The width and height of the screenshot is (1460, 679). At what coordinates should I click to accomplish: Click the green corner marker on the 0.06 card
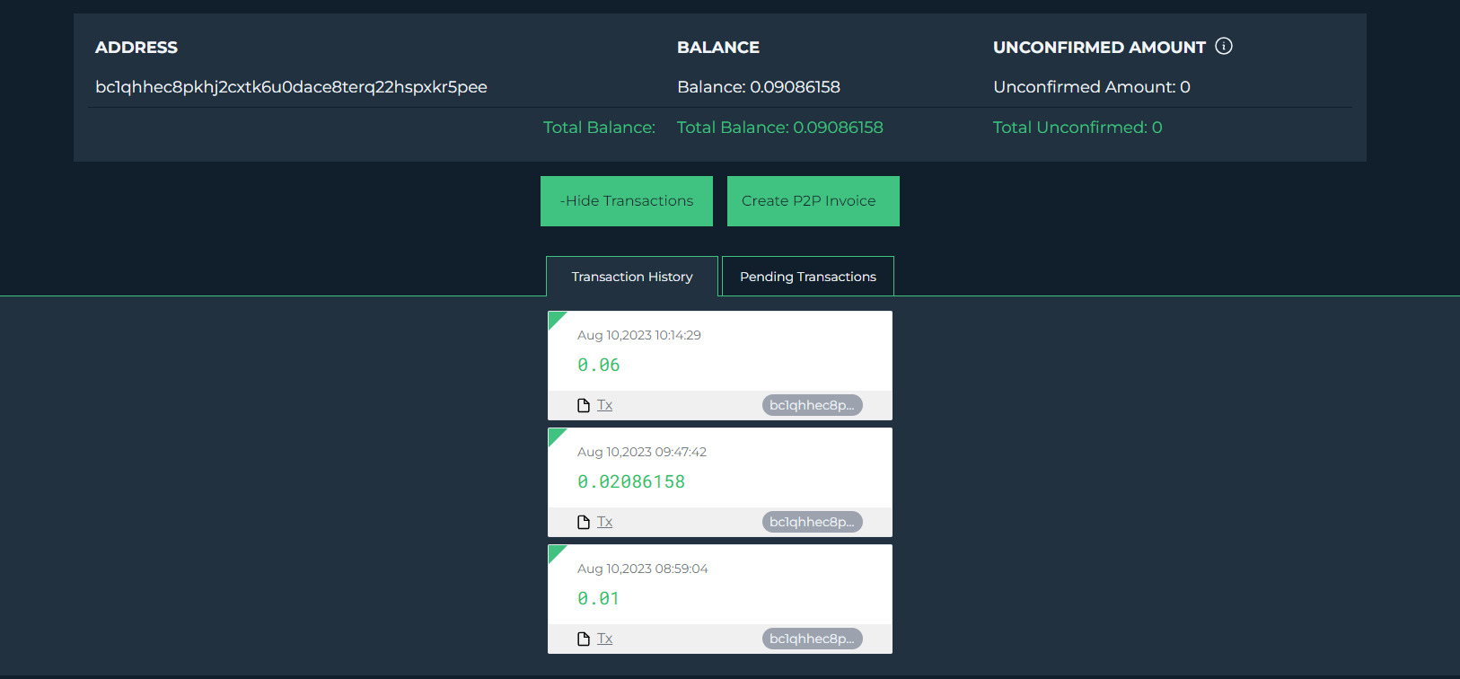click(554, 318)
